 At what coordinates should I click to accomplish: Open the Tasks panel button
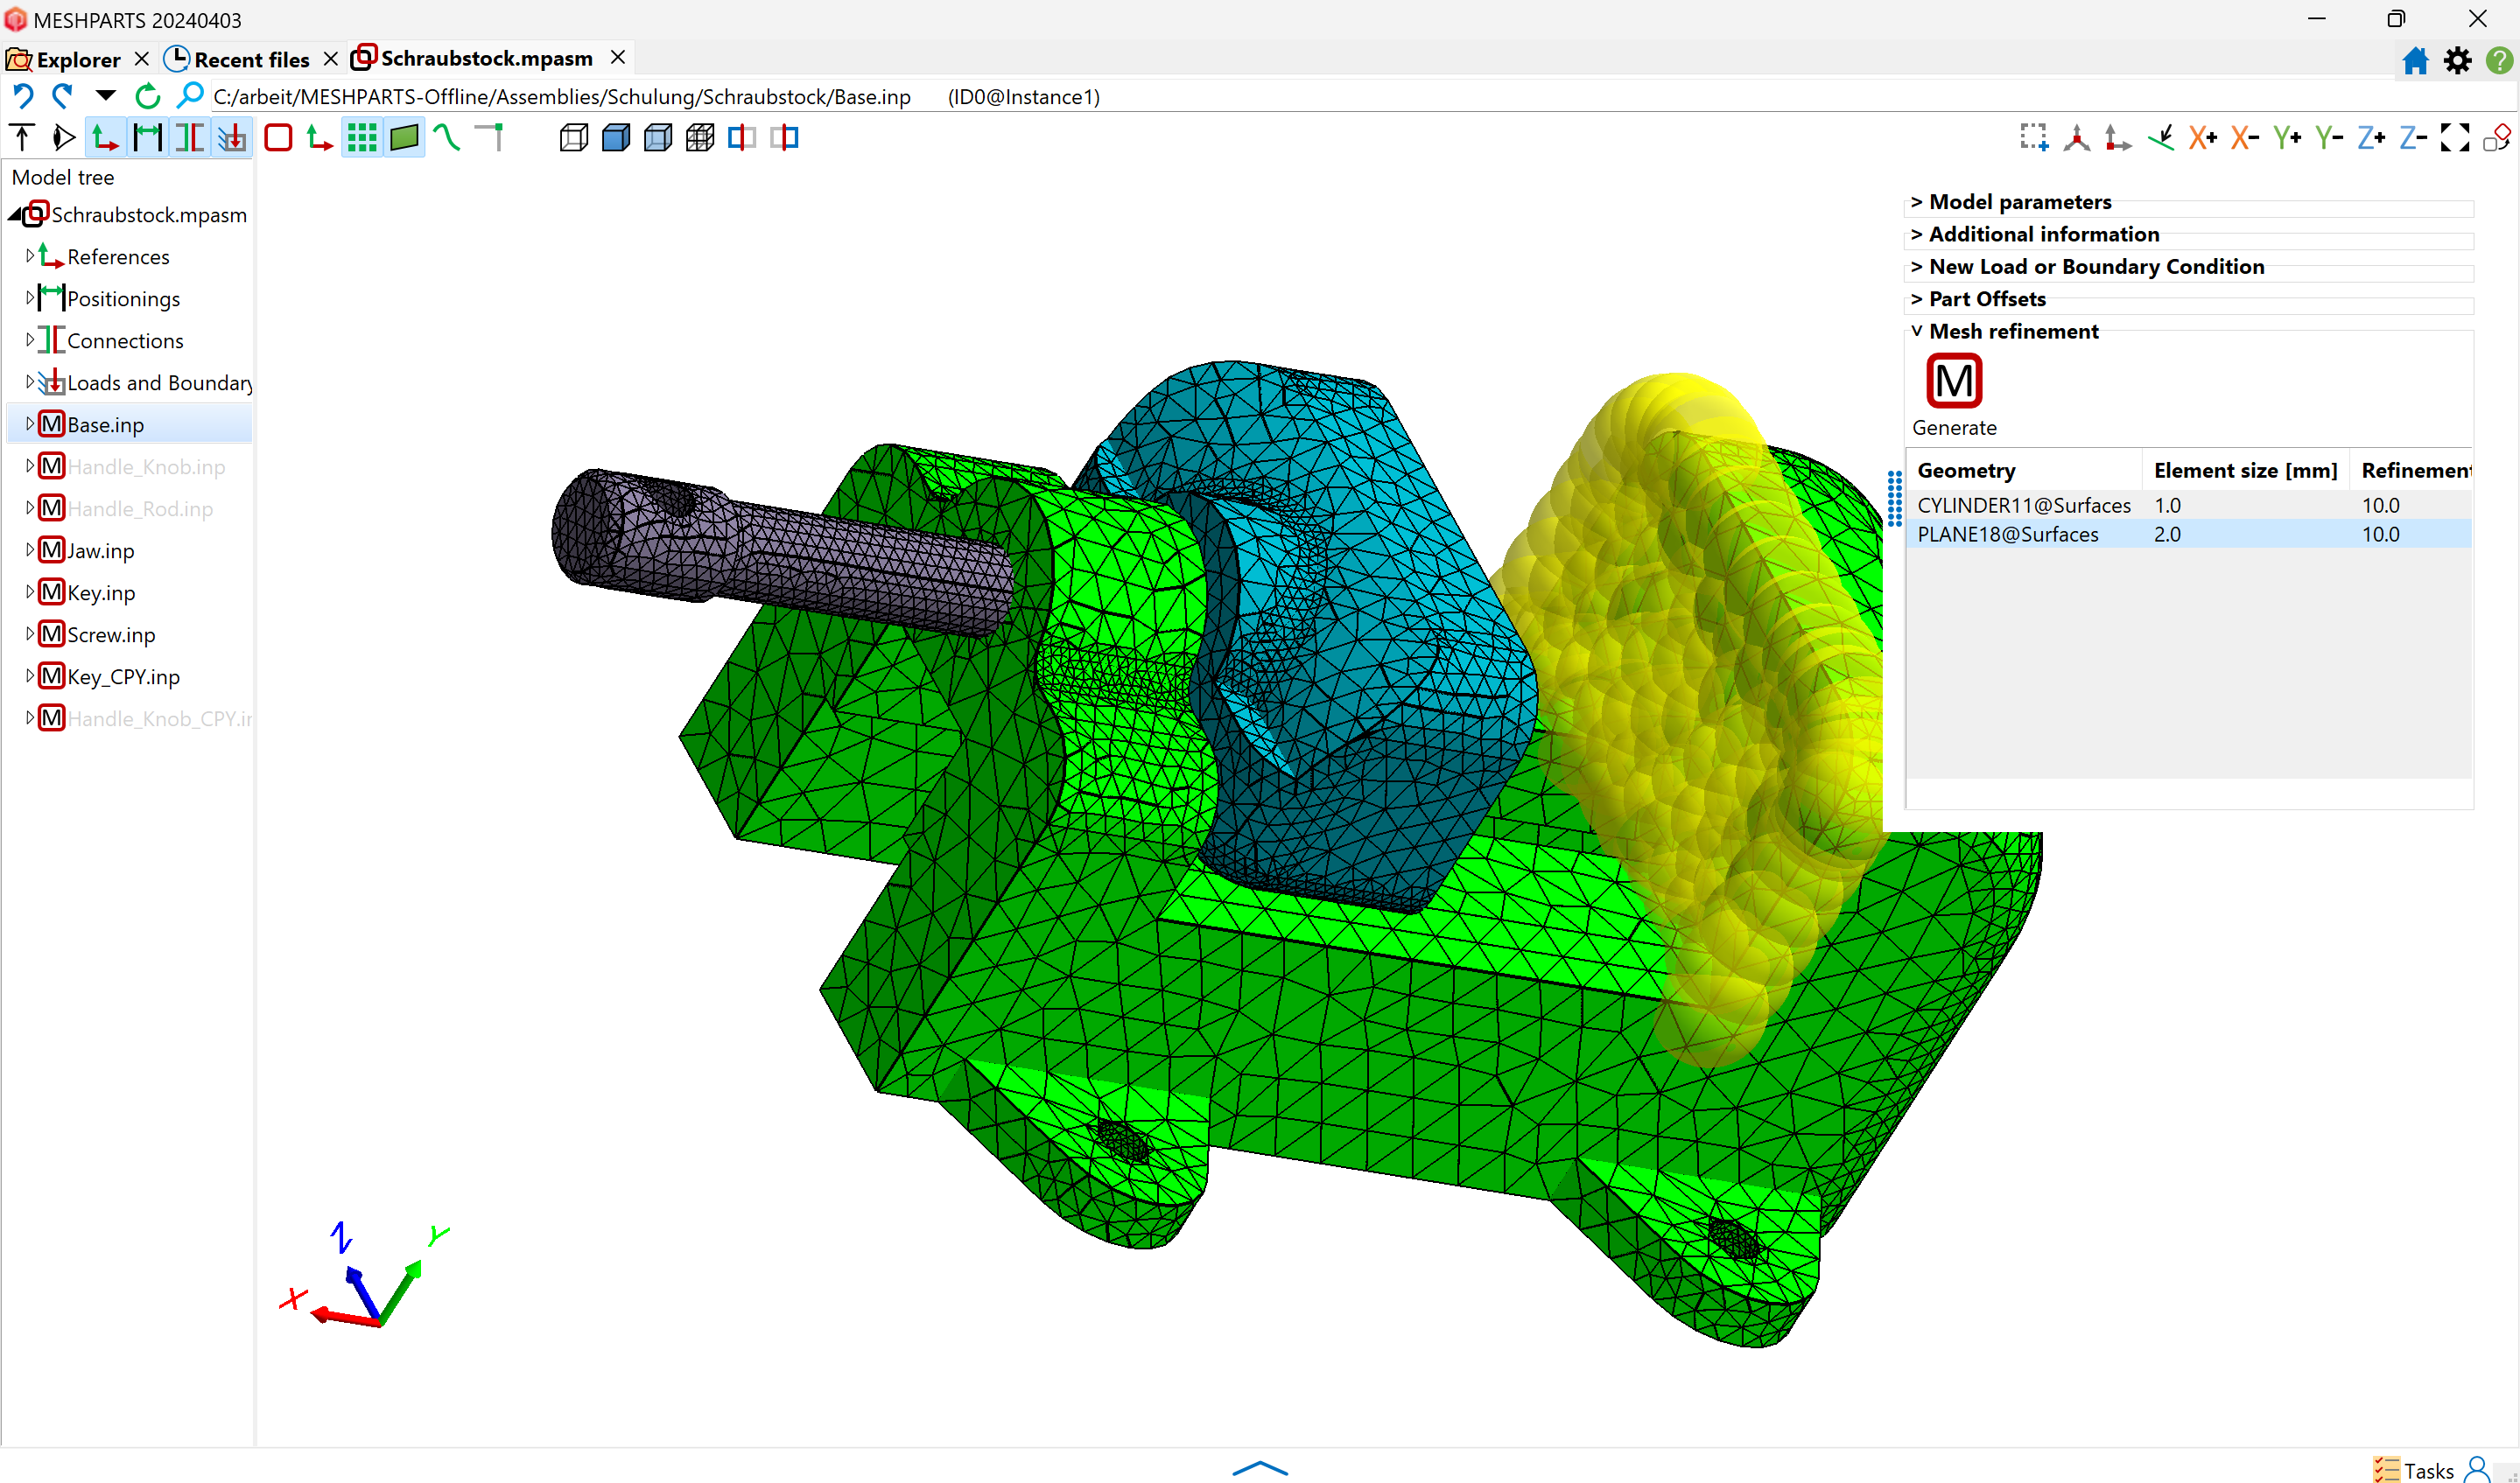[2414, 1470]
